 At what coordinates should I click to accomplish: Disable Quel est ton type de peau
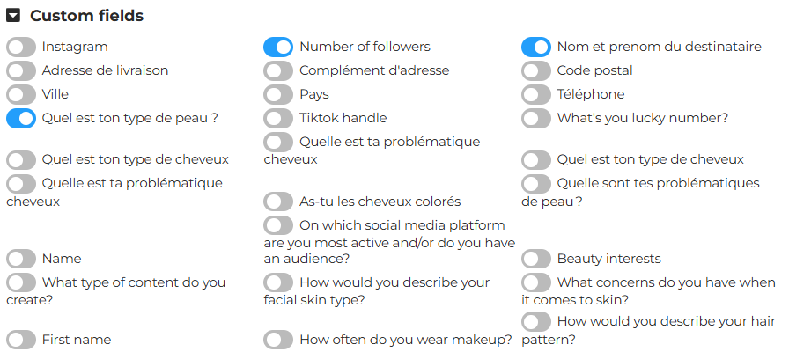point(21,118)
